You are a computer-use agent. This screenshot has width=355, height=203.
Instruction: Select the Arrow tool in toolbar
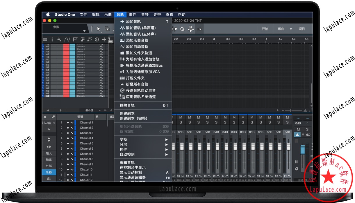pyautogui.click(x=99, y=29)
